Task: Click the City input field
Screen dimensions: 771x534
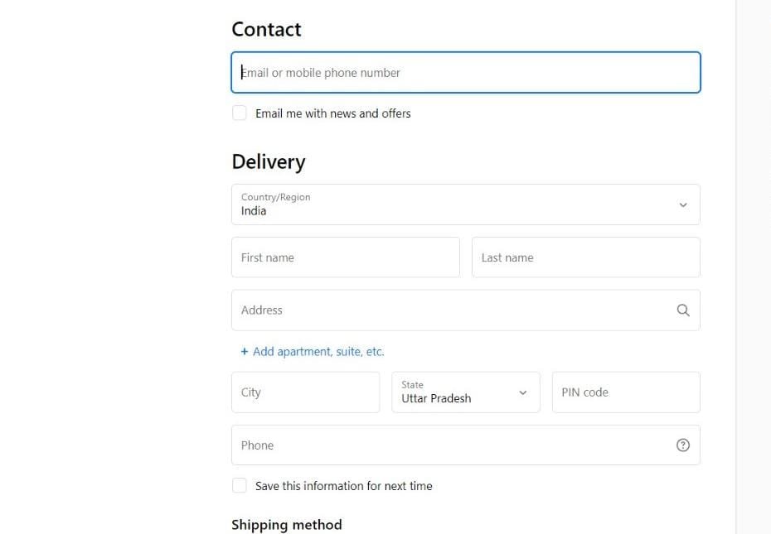Action: [305, 392]
